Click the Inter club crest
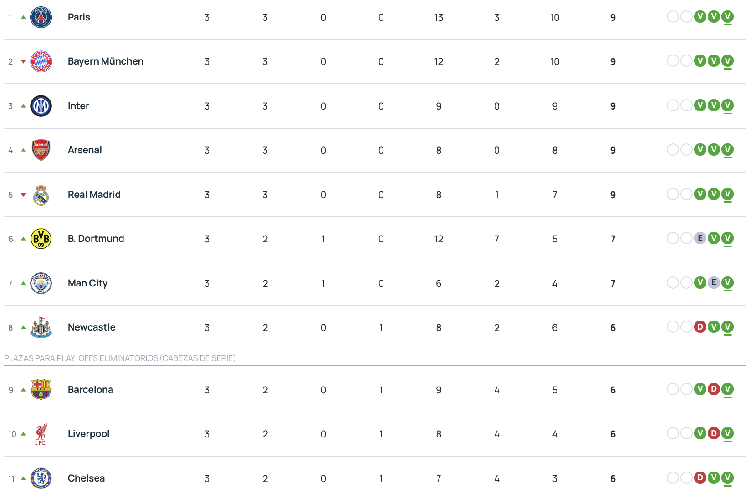The width and height of the screenshot is (746, 492). click(41, 106)
